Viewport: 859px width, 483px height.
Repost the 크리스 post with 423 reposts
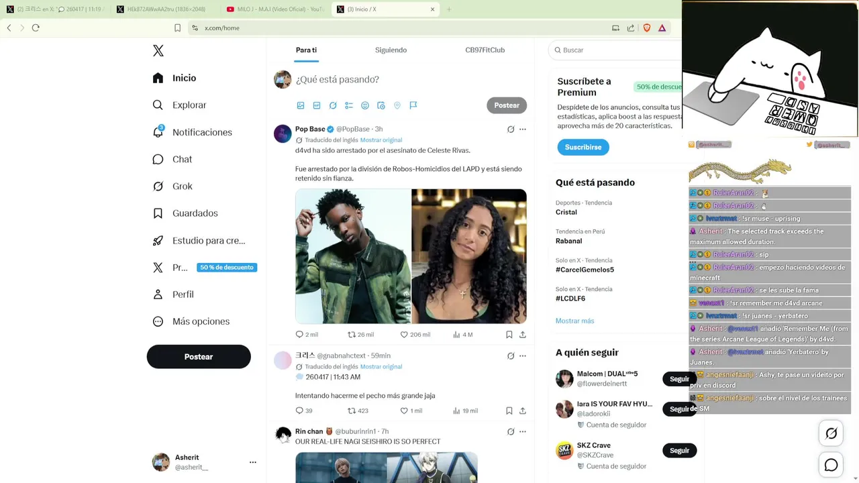coord(358,411)
